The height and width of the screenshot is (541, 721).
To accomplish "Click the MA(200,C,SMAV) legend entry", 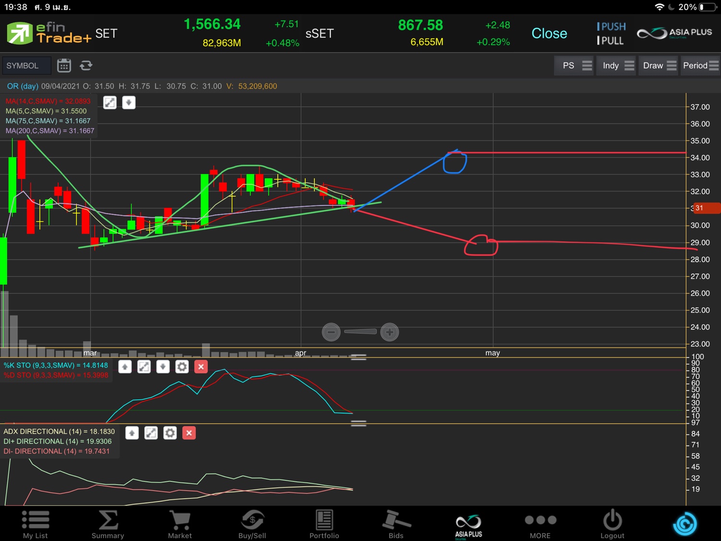I will click(50, 131).
